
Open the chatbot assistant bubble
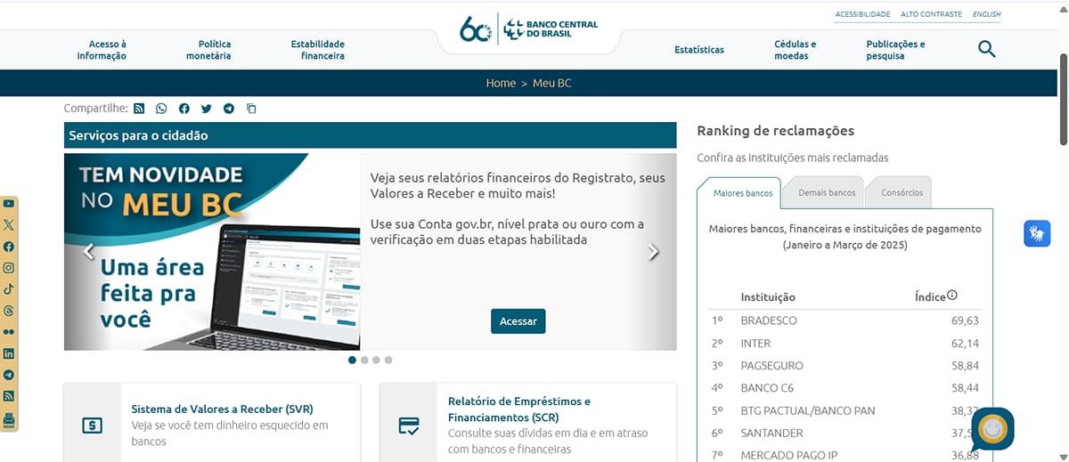[x=992, y=429]
